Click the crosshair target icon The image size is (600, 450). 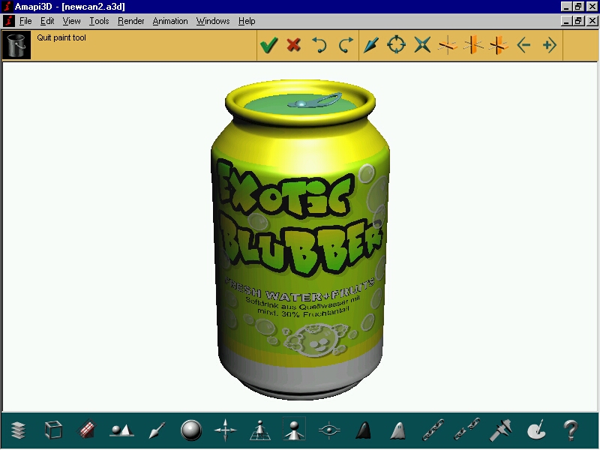point(396,46)
